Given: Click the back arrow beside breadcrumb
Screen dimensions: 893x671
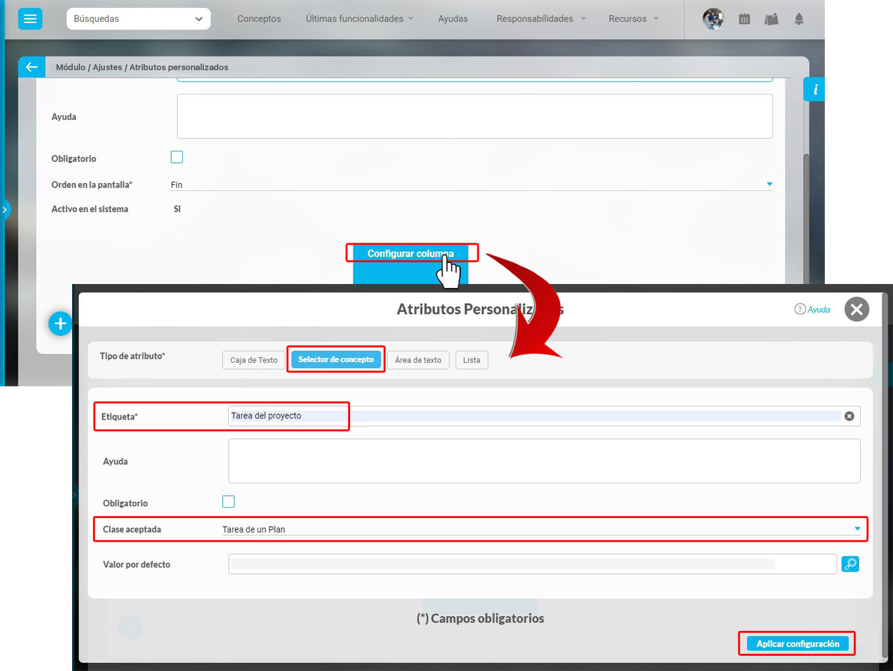Looking at the screenshot, I should [x=31, y=67].
